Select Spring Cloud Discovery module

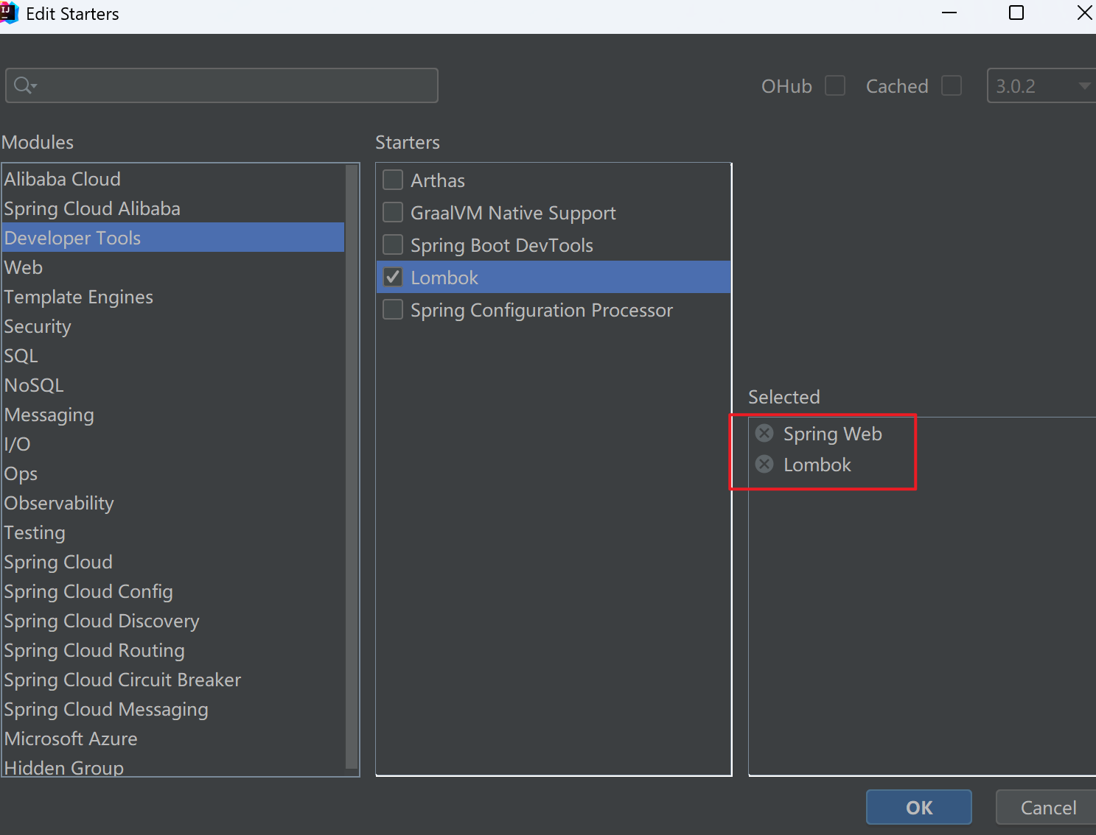(x=174, y=621)
